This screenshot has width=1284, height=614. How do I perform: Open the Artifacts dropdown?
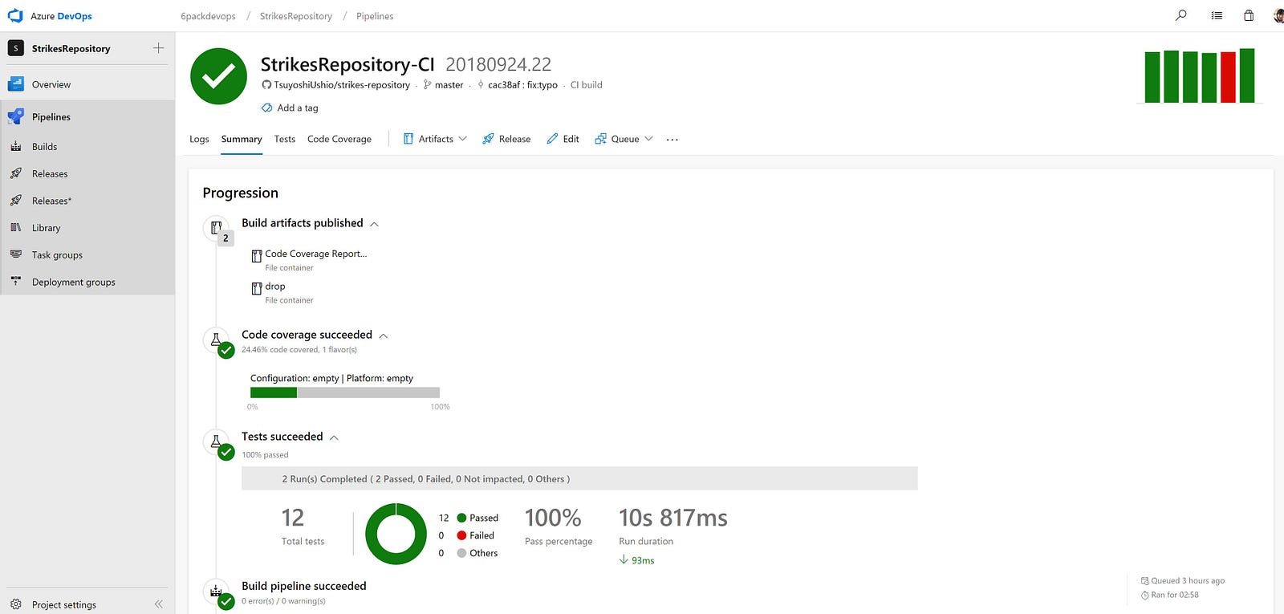click(x=435, y=139)
